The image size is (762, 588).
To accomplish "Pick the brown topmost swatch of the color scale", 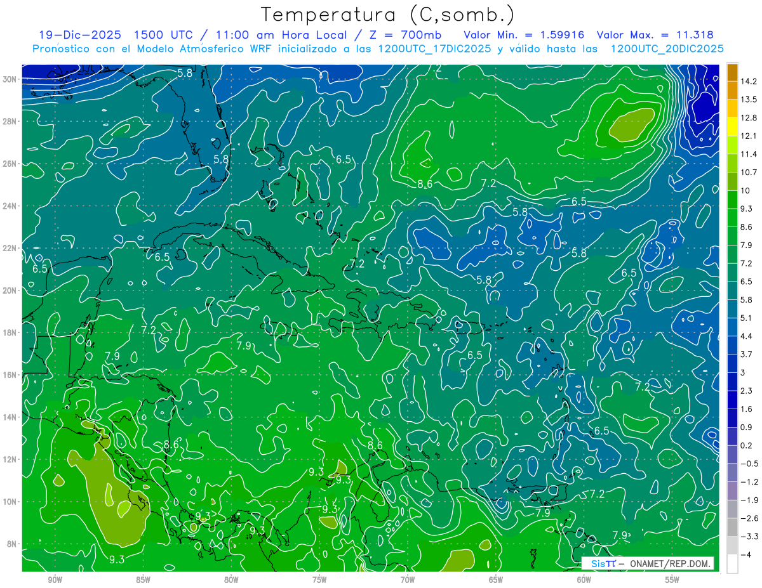I will point(732,72).
